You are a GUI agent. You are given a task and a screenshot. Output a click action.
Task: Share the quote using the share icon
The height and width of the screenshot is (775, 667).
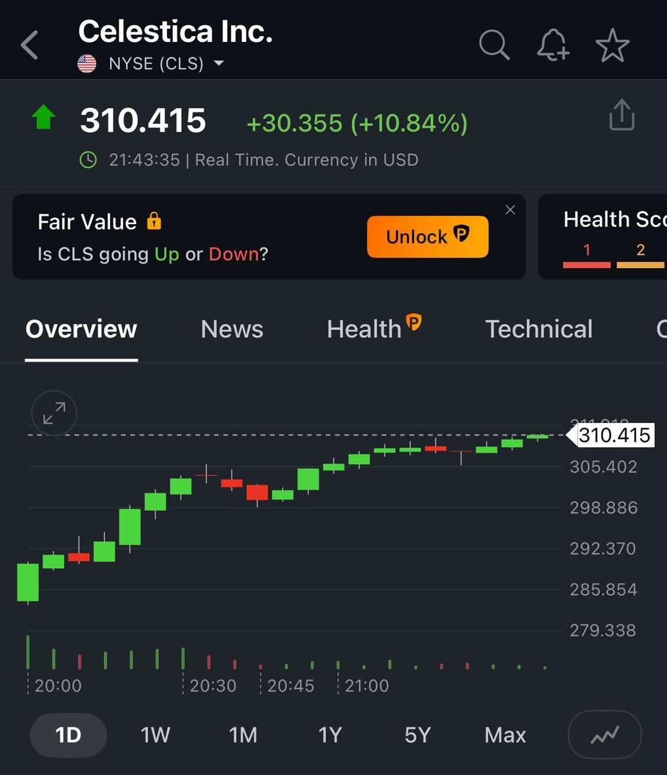click(x=621, y=114)
